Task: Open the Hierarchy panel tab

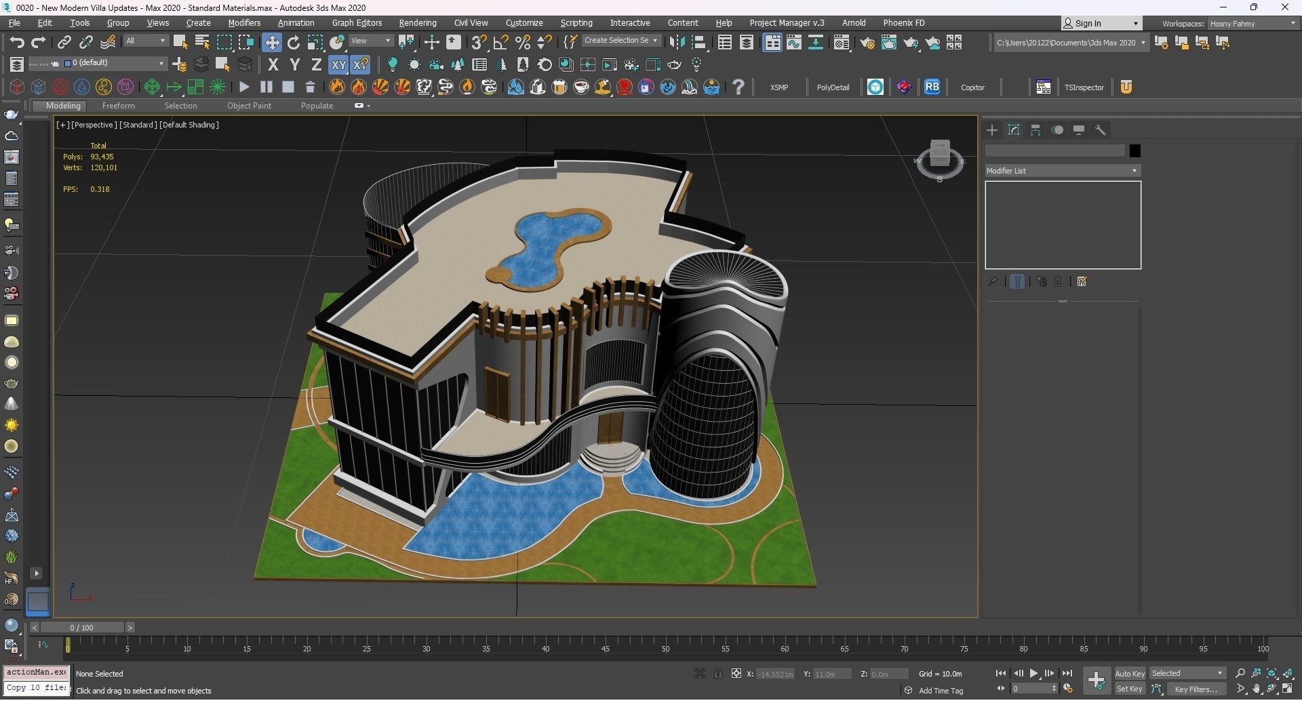Action: pyautogui.click(x=1035, y=130)
